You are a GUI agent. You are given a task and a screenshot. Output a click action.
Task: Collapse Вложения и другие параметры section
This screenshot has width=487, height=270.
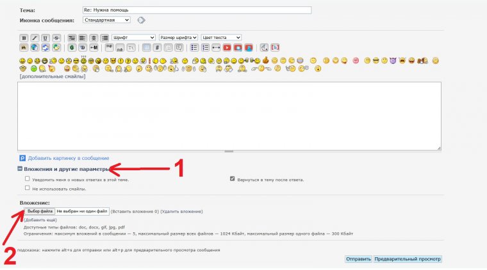pyautogui.click(x=20, y=169)
